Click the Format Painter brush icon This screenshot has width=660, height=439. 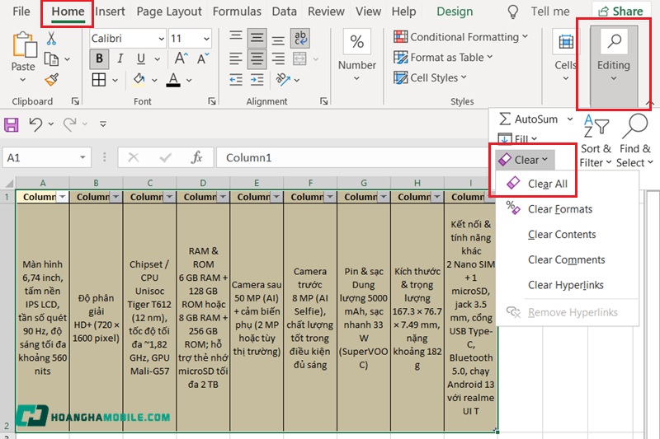pyautogui.click(x=51, y=79)
